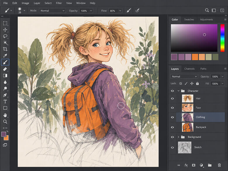Image resolution: width=228 pixels, height=171 pixels.
Task: Open the Flow dropdown
Action: coord(120,11)
